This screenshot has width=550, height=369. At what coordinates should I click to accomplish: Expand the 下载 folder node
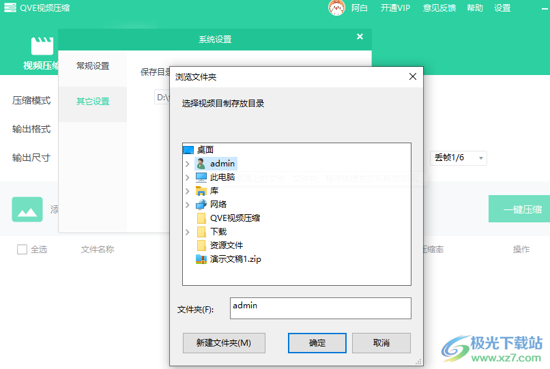(x=187, y=232)
